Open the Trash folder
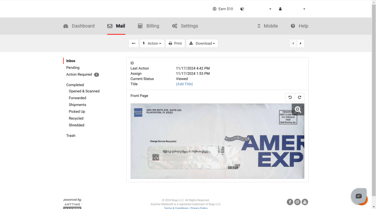This screenshot has width=376, height=209. pos(71,135)
